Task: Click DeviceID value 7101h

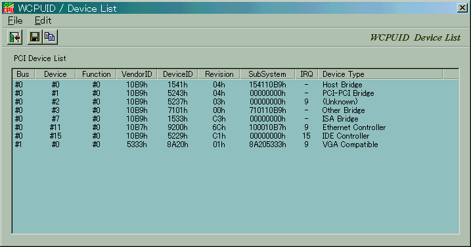Action: click(177, 110)
